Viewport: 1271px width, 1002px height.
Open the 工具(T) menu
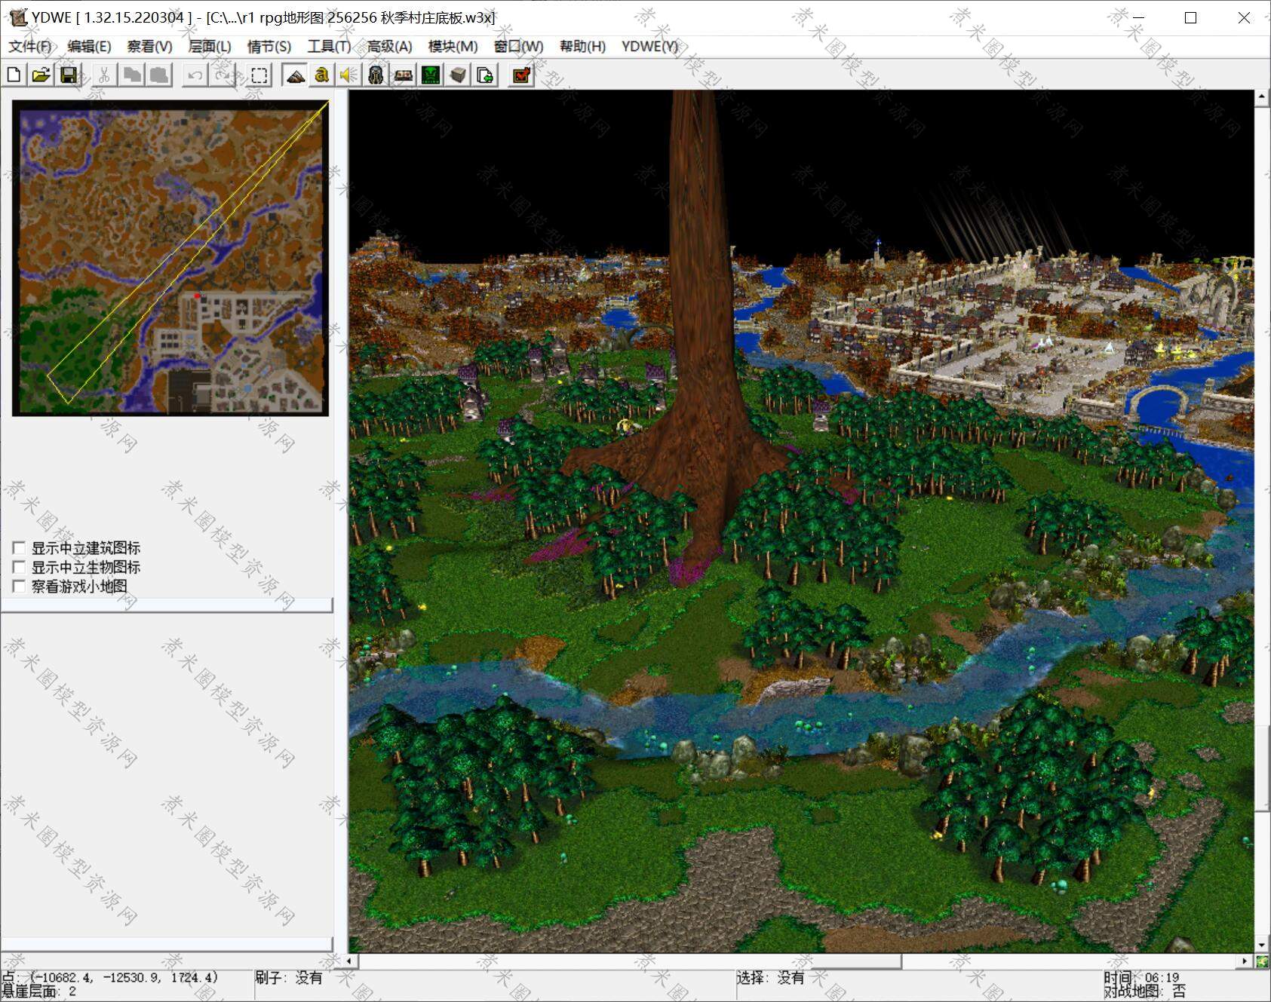[x=328, y=47]
